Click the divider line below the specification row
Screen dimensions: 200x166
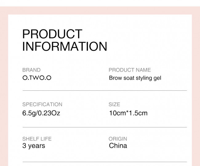pos(105,127)
